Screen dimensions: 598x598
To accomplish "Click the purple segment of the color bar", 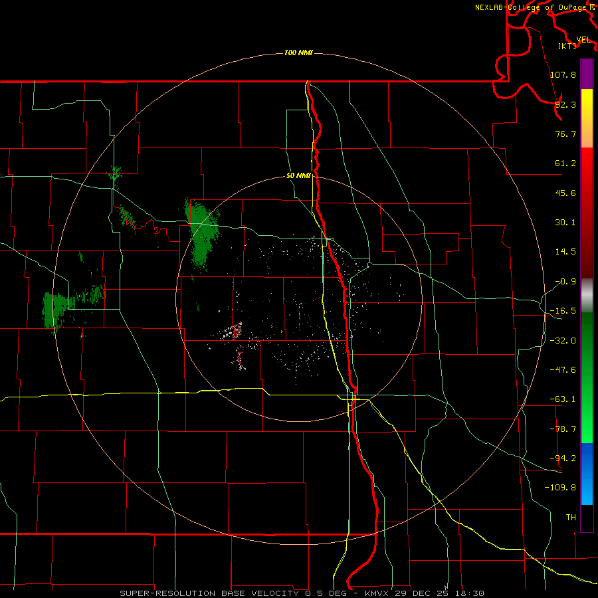I will pos(587,74).
